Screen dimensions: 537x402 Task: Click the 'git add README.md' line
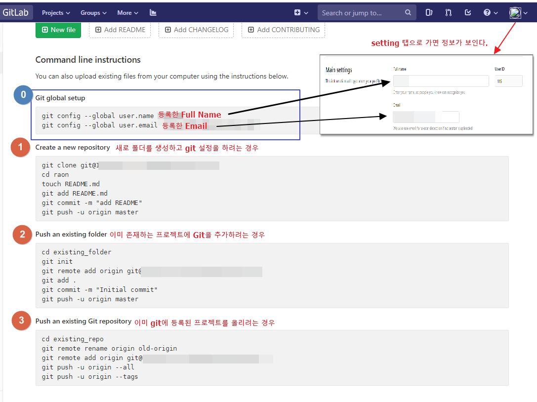pos(75,194)
